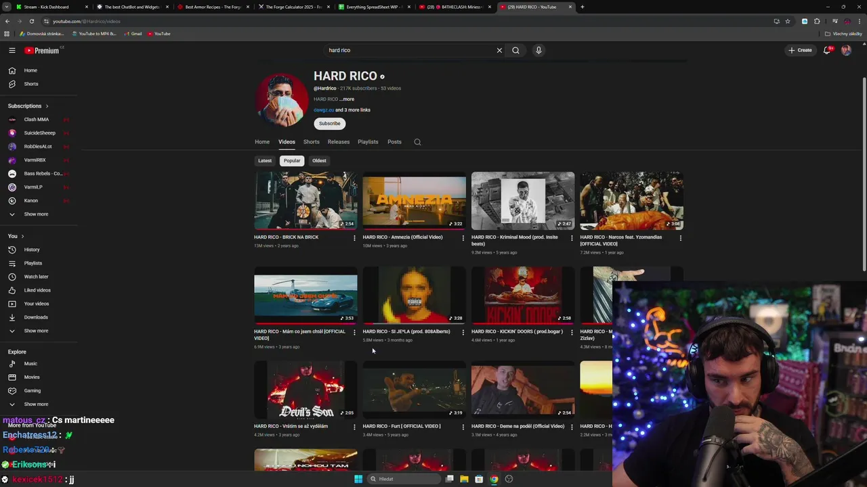The image size is (867, 487).
Task: Go to the YouTube Premium logo home
Action: coord(42,50)
